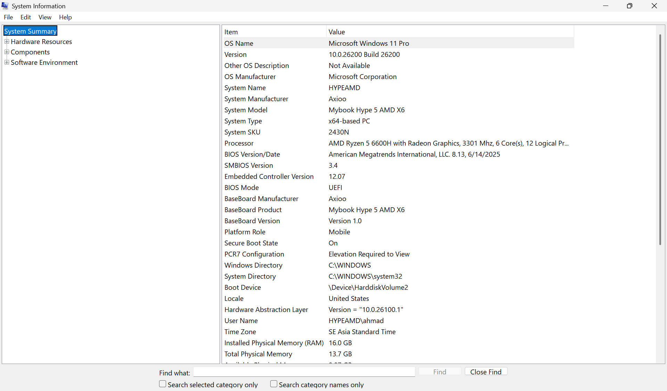Click the vertical scrollbar thumb in details pane

pos(660,140)
